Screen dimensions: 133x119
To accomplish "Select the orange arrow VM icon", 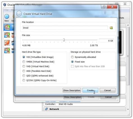I will click(x=7, y=43).
